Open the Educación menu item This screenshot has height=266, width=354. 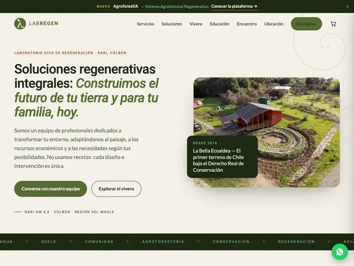(x=219, y=24)
